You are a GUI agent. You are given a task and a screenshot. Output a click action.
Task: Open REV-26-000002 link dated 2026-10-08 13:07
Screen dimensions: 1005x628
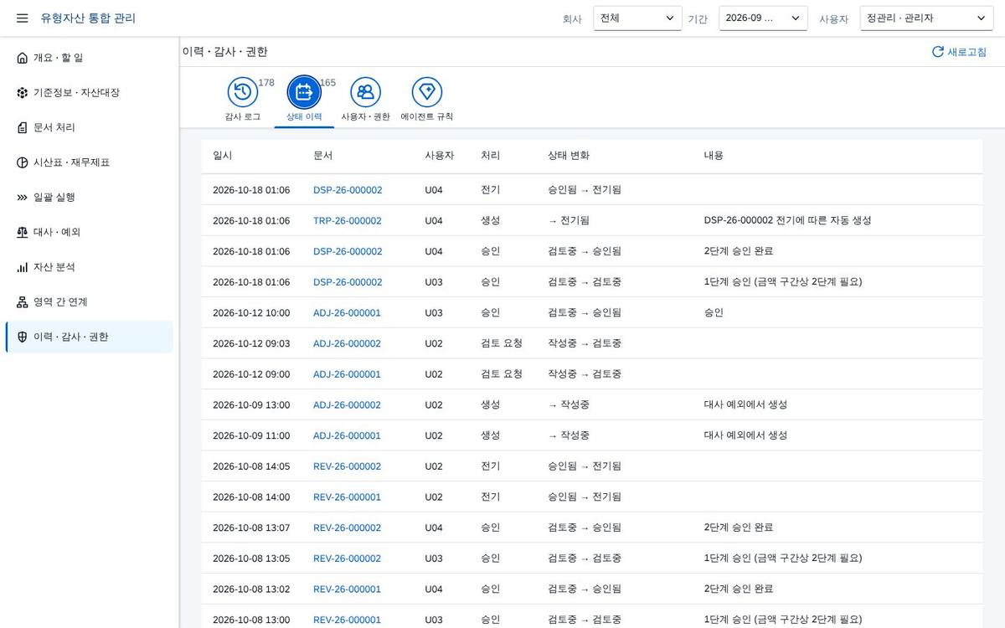pos(347,528)
